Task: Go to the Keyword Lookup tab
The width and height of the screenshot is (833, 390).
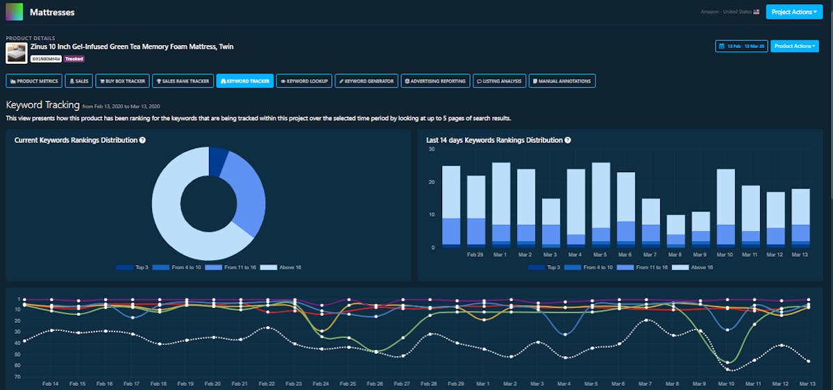Action: [303, 81]
